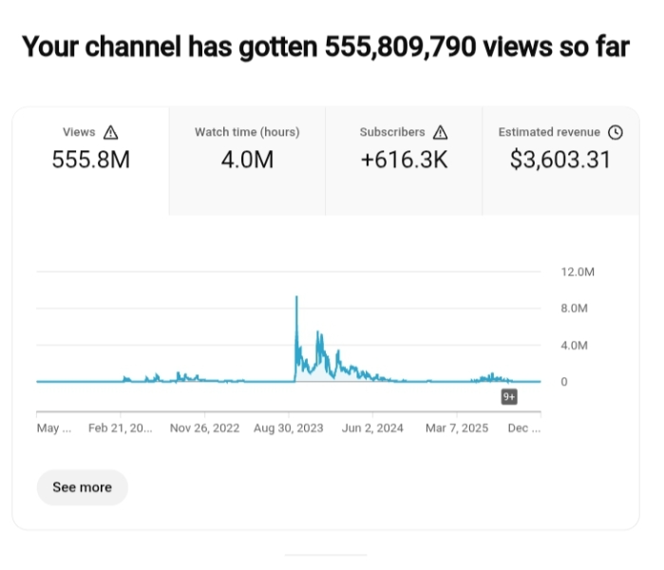Click the $3,603.31 revenue value
The width and height of the screenshot is (664, 570).
(560, 161)
